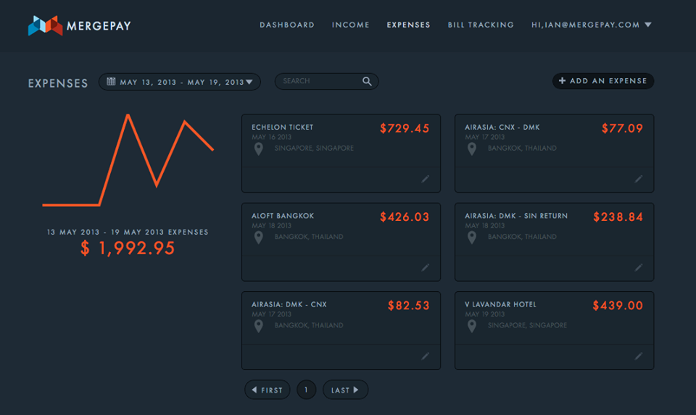The image size is (696, 415).
Task: Edit the Aloft Bangkok expense pencil icon
Action: [x=426, y=267]
